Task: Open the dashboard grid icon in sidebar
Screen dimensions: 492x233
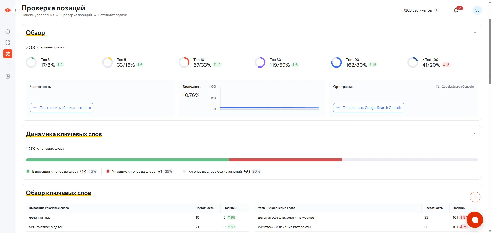Action: [8, 42]
